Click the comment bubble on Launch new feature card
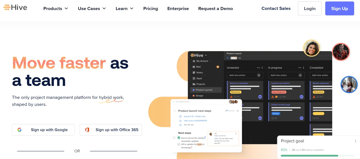The height and width of the screenshot is (159, 360). click(x=276, y=97)
